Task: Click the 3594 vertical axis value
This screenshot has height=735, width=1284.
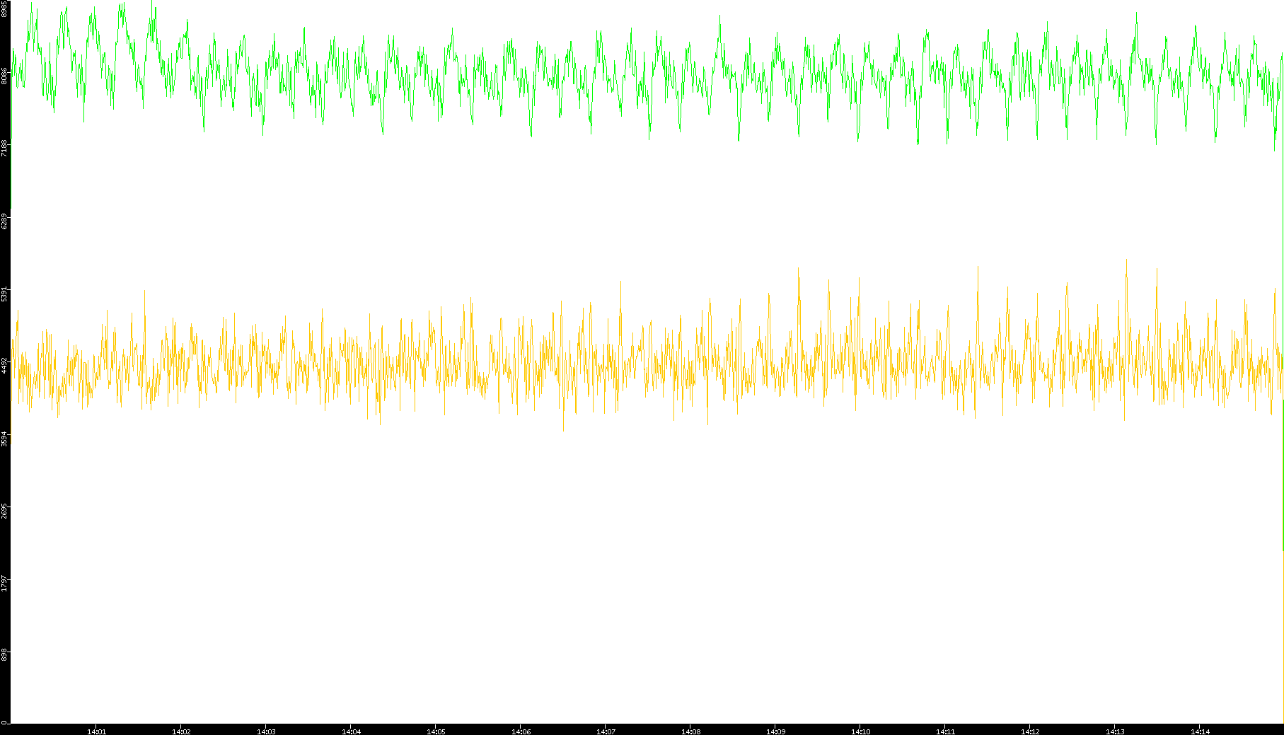Action: click(x=4, y=439)
